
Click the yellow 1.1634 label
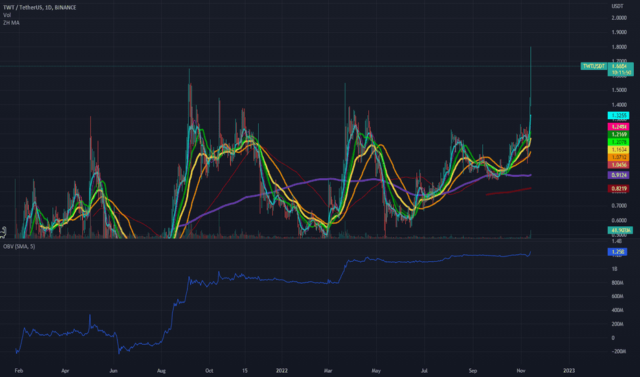tap(618, 149)
